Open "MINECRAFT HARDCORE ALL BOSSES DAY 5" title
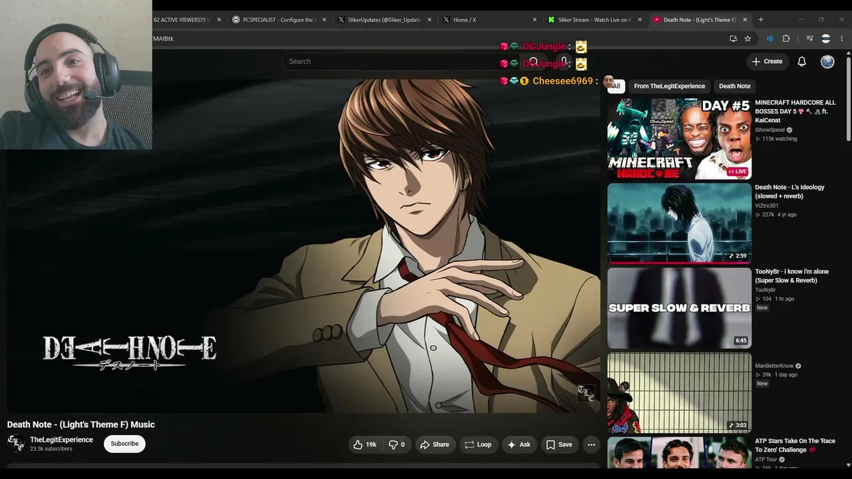Viewport: 852px width, 479px height. [x=795, y=111]
